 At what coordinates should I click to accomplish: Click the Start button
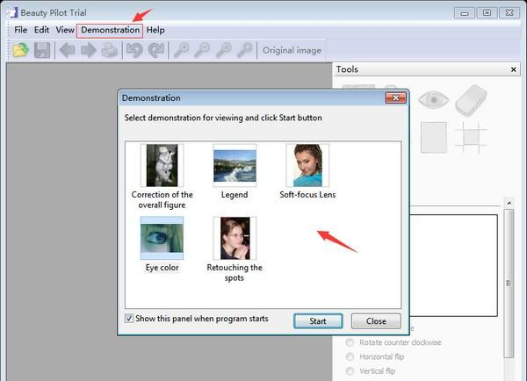[x=318, y=321]
